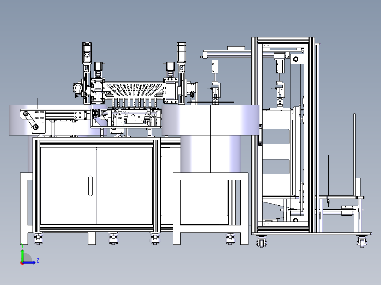Click the blue Z axis arrow of the triad
This screenshot has width=381, height=285.
coord(29,262)
